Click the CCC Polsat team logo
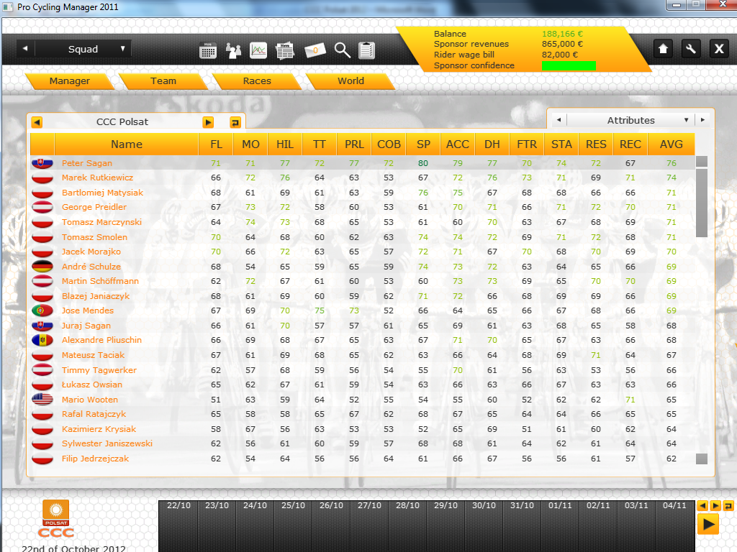 pos(56,519)
